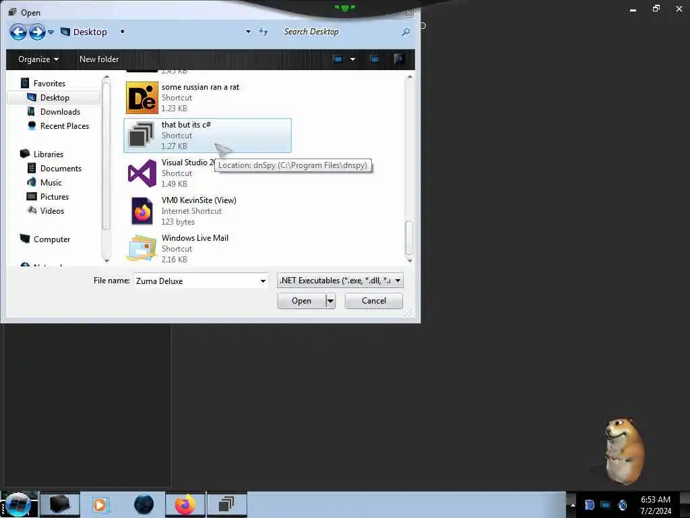Switch to dnSpy in the taskbar
The image size is (690, 518).
226,505
